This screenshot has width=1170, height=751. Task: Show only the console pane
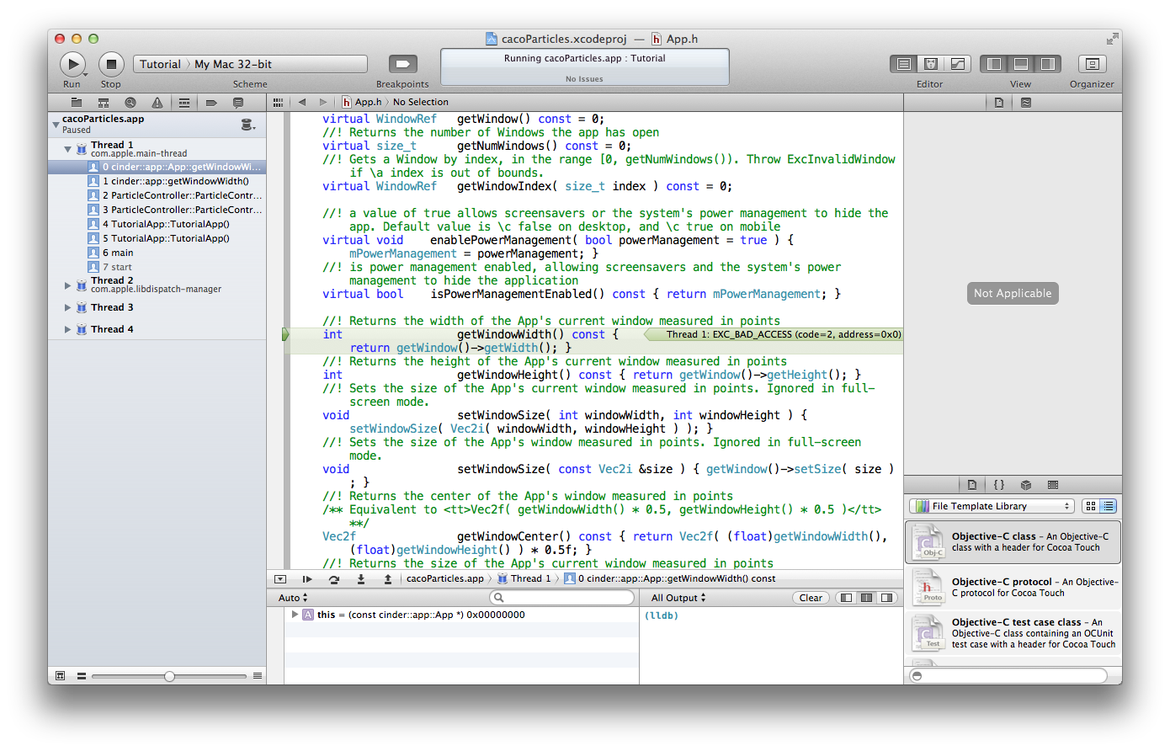click(886, 598)
